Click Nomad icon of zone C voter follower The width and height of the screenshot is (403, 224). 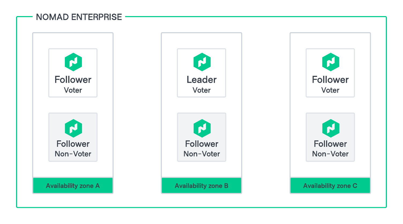(331, 62)
